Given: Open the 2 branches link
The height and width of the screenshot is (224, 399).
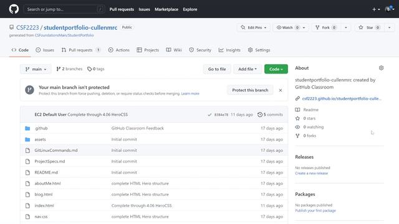Looking at the screenshot, I should point(69,69).
